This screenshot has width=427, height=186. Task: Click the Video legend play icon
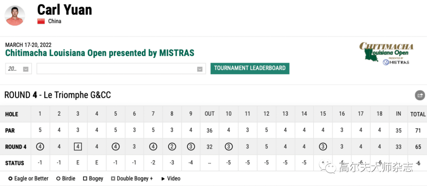(x=163, y=178)
